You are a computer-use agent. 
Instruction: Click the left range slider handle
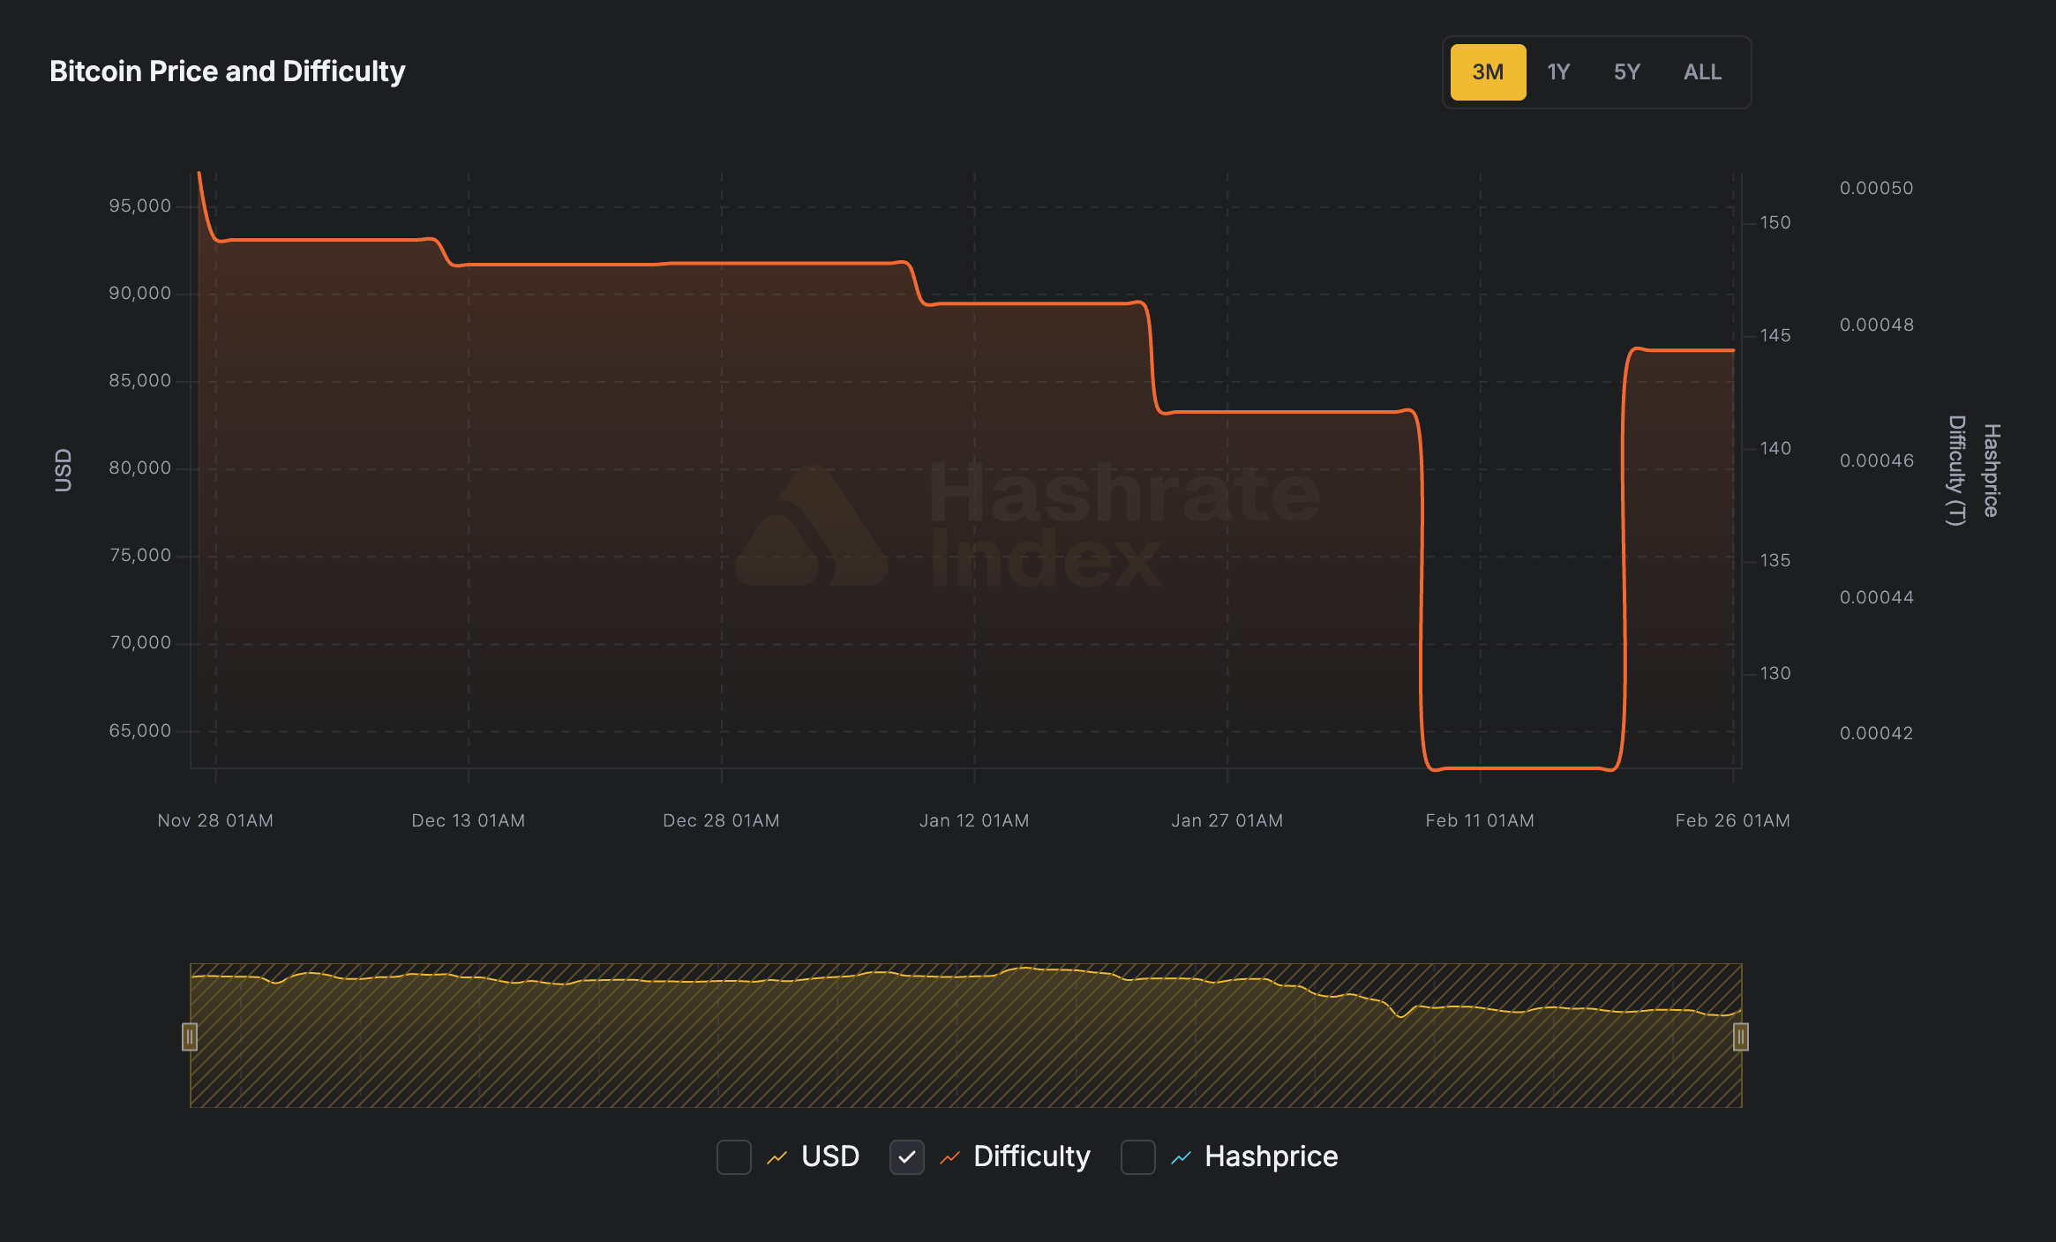(x=190, y=1037)
